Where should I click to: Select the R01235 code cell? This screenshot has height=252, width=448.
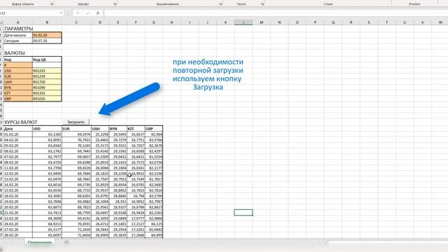pyautogui.click(x=47, y=71)
